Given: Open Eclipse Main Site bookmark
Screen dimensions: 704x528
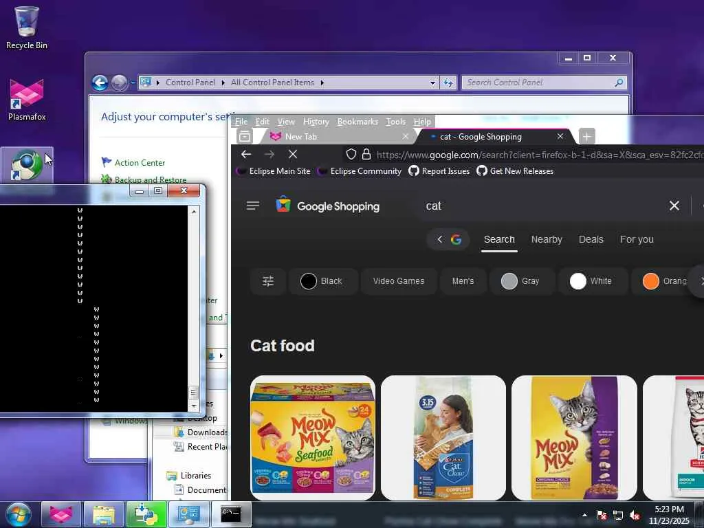Looking at the screenshot, I should coord(274,171).
